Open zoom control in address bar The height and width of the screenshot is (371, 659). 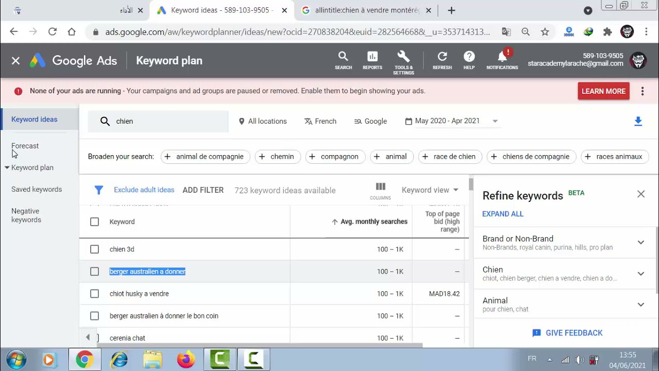pyautogui.click(x=526, y=32)
